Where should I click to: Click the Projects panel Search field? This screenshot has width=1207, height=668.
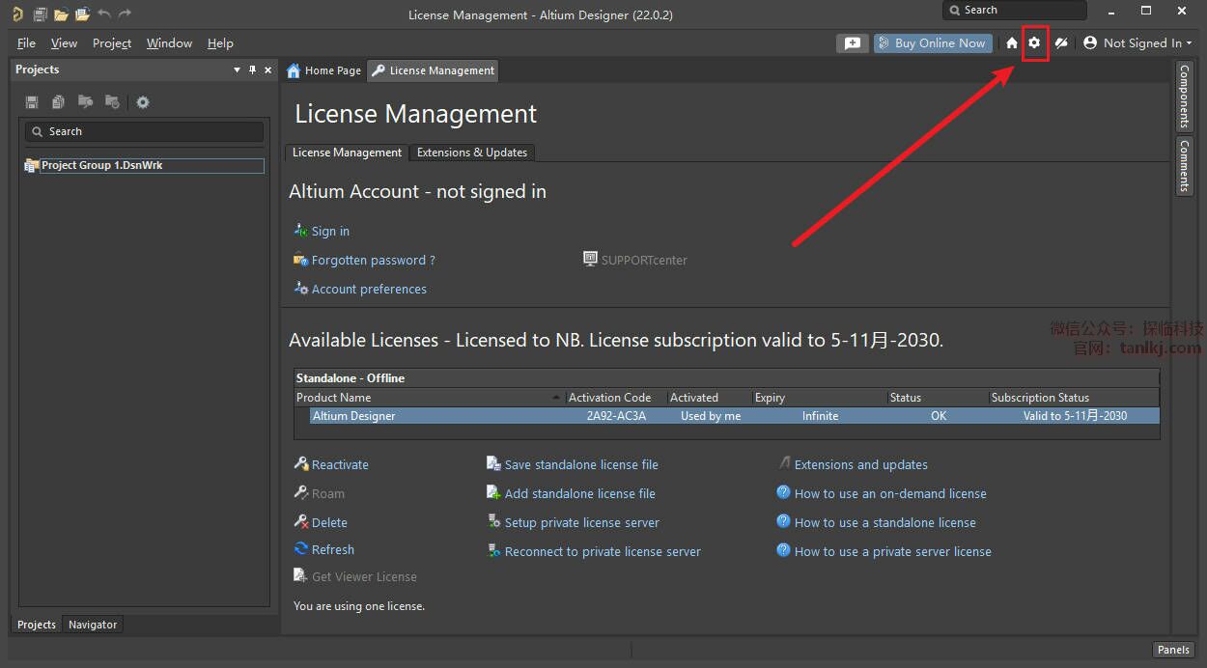144,131
